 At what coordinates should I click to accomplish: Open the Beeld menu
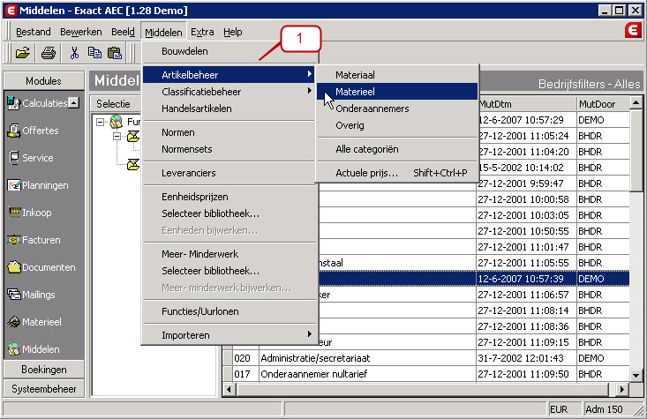pos(123,32)
